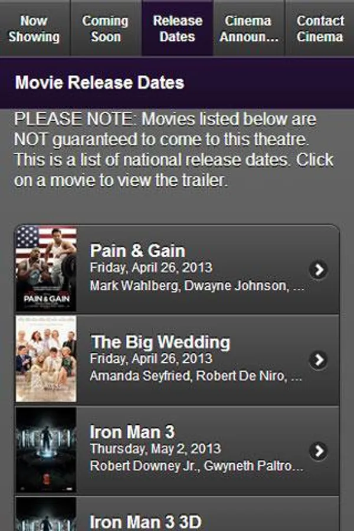Open The Big Wedding movie title
Screen dimensions: 354x531
[x=160, y=342]
